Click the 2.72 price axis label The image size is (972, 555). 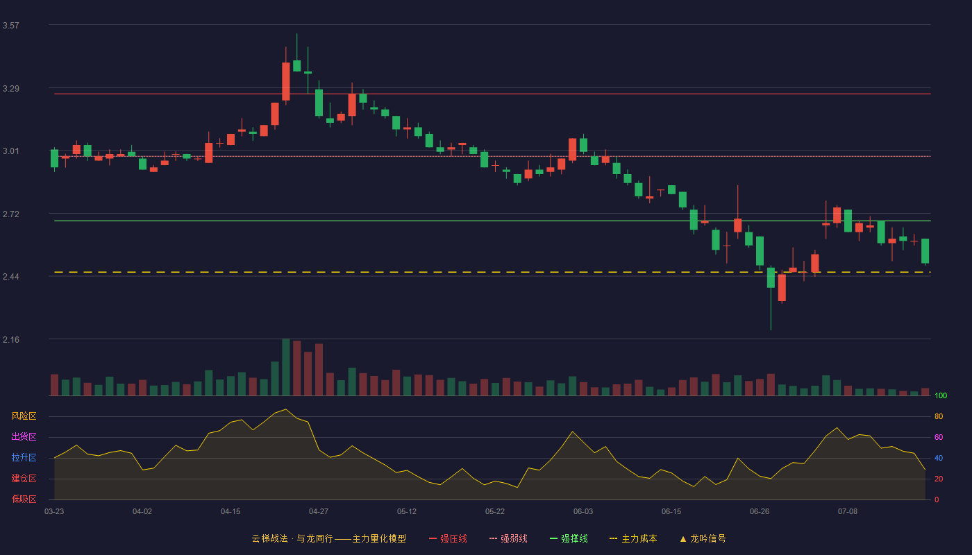pyautogui.click(x=11, y=214)
